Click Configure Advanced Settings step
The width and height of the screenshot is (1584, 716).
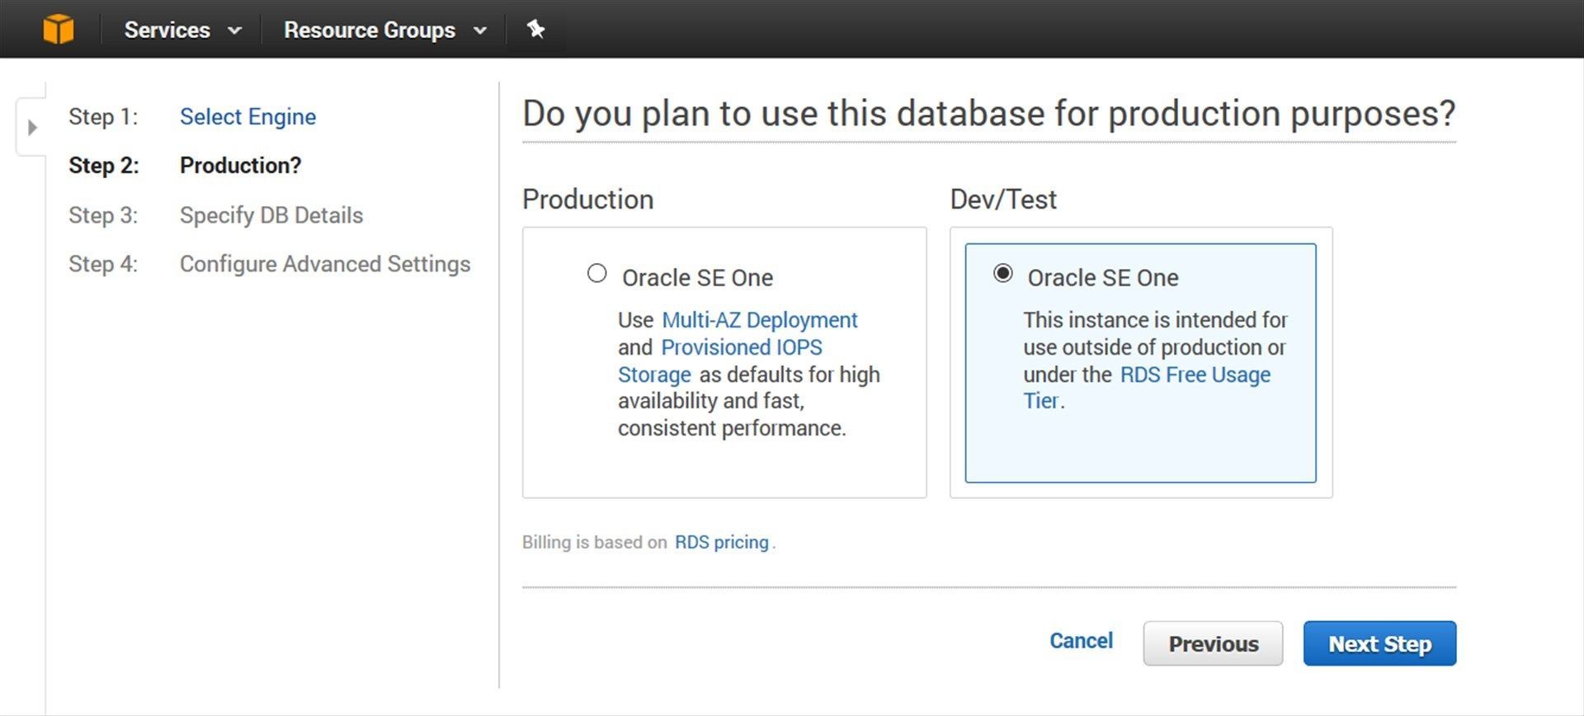325,264
